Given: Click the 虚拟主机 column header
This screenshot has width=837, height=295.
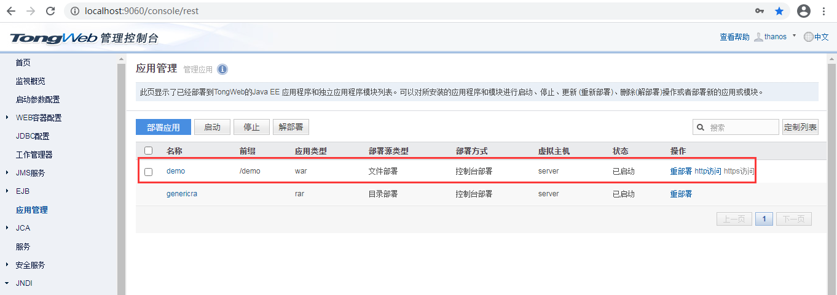Looking at the screenshot, I should coord(554,151).
